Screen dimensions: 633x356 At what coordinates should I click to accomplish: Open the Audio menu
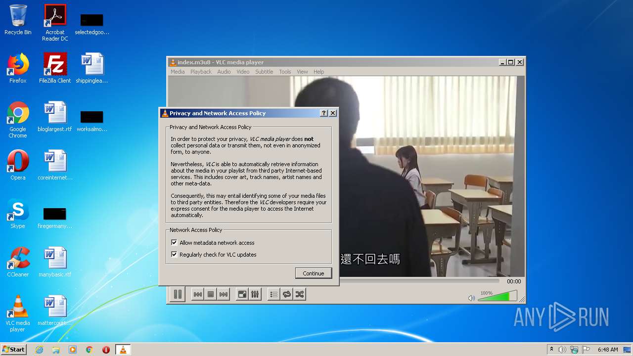[x=224, y=72]
